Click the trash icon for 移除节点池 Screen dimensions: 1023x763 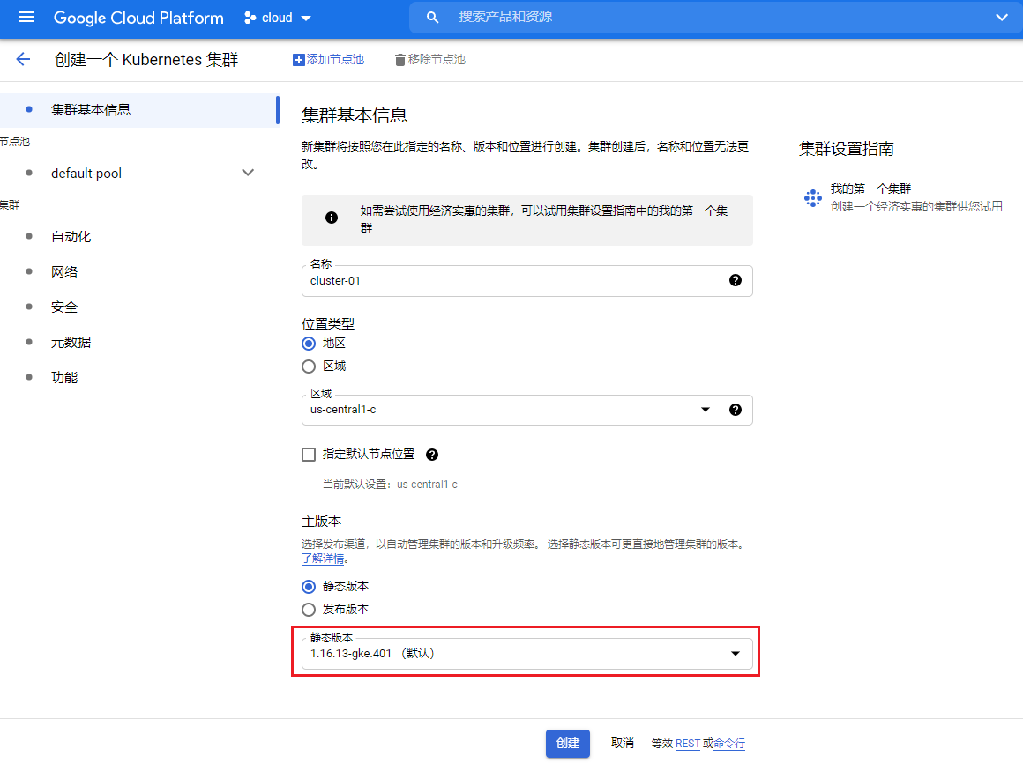399,60
